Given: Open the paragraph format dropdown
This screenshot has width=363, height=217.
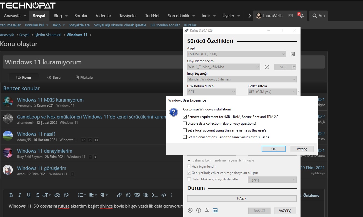Looking at the screenshot, I should (x=104, y=195).
